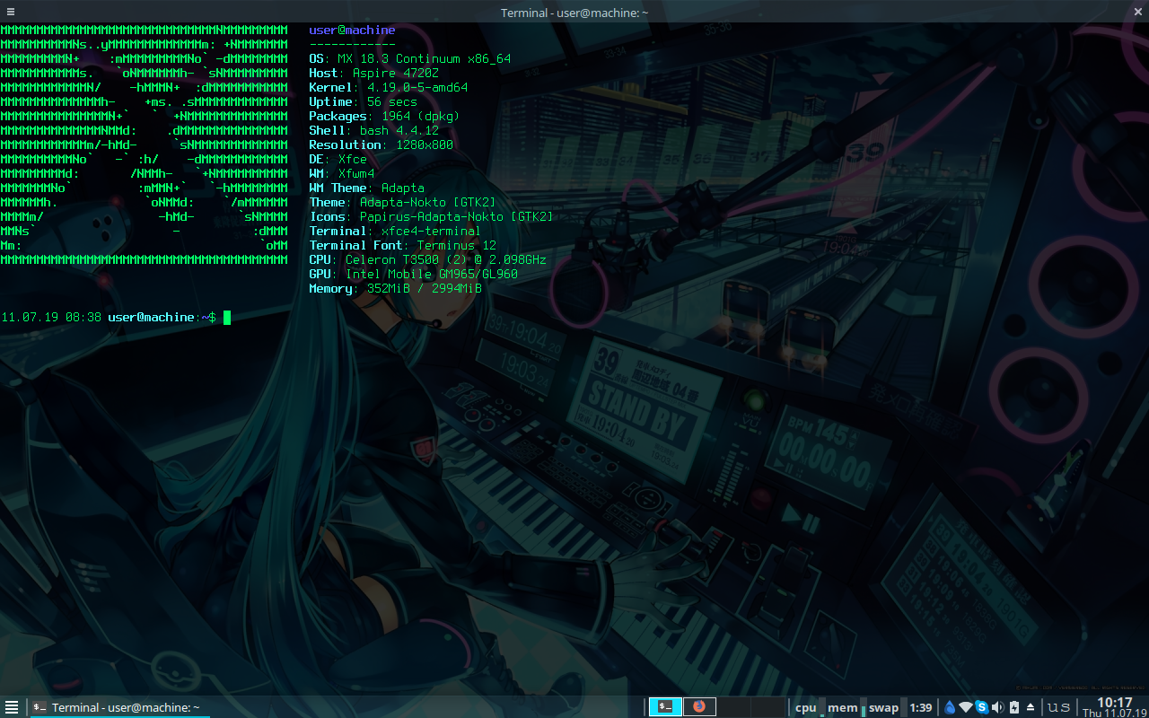Click the 'WM Theme: Adapta' line

click(366, 188)
